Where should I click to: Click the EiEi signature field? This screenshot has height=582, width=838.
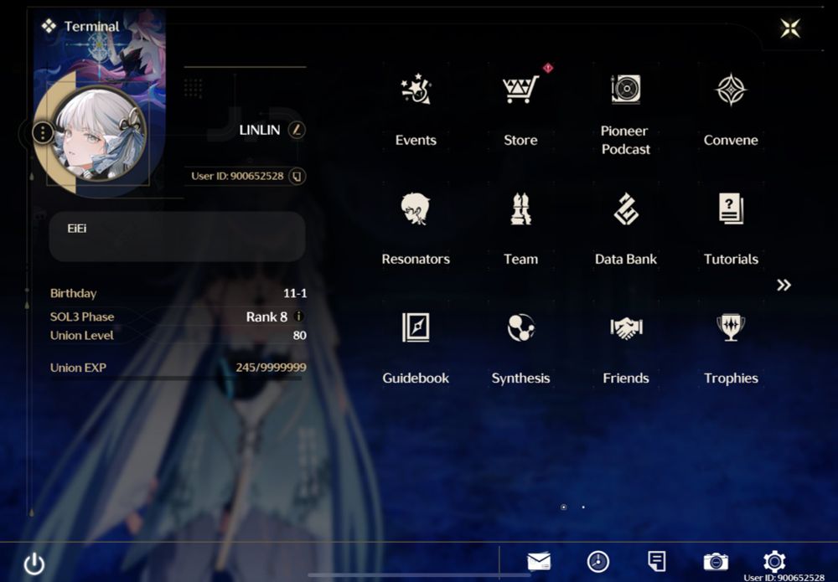click(177, 236)
